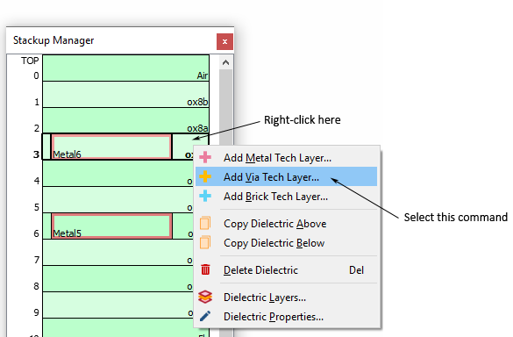Click the pencil Dielectric Properties icon
This screenshot has height=337, width=513.
[205, 316]
